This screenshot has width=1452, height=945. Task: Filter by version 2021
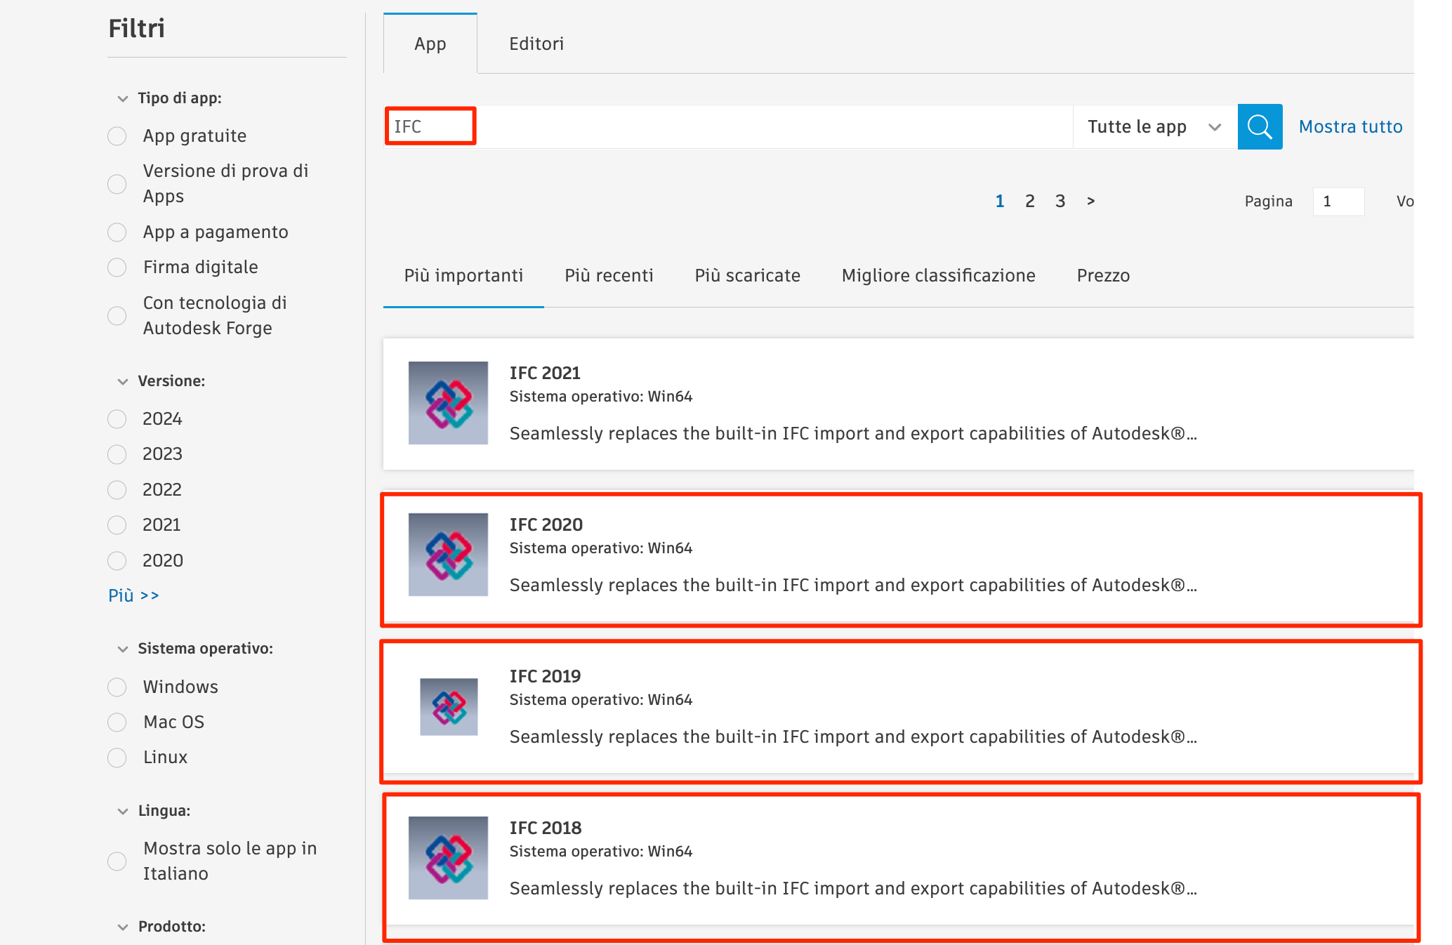coord(117,525)
